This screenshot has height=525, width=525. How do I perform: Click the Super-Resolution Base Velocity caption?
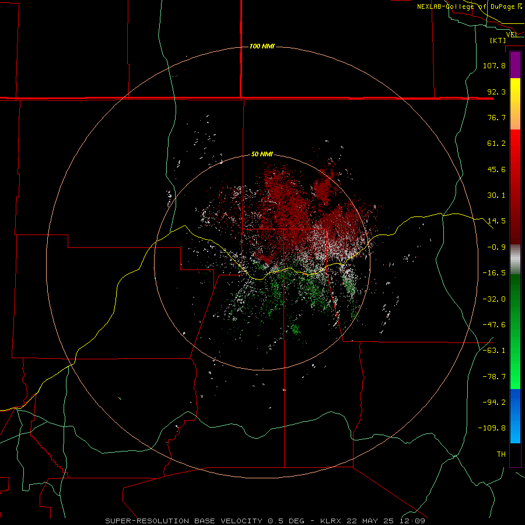(265, 521)
